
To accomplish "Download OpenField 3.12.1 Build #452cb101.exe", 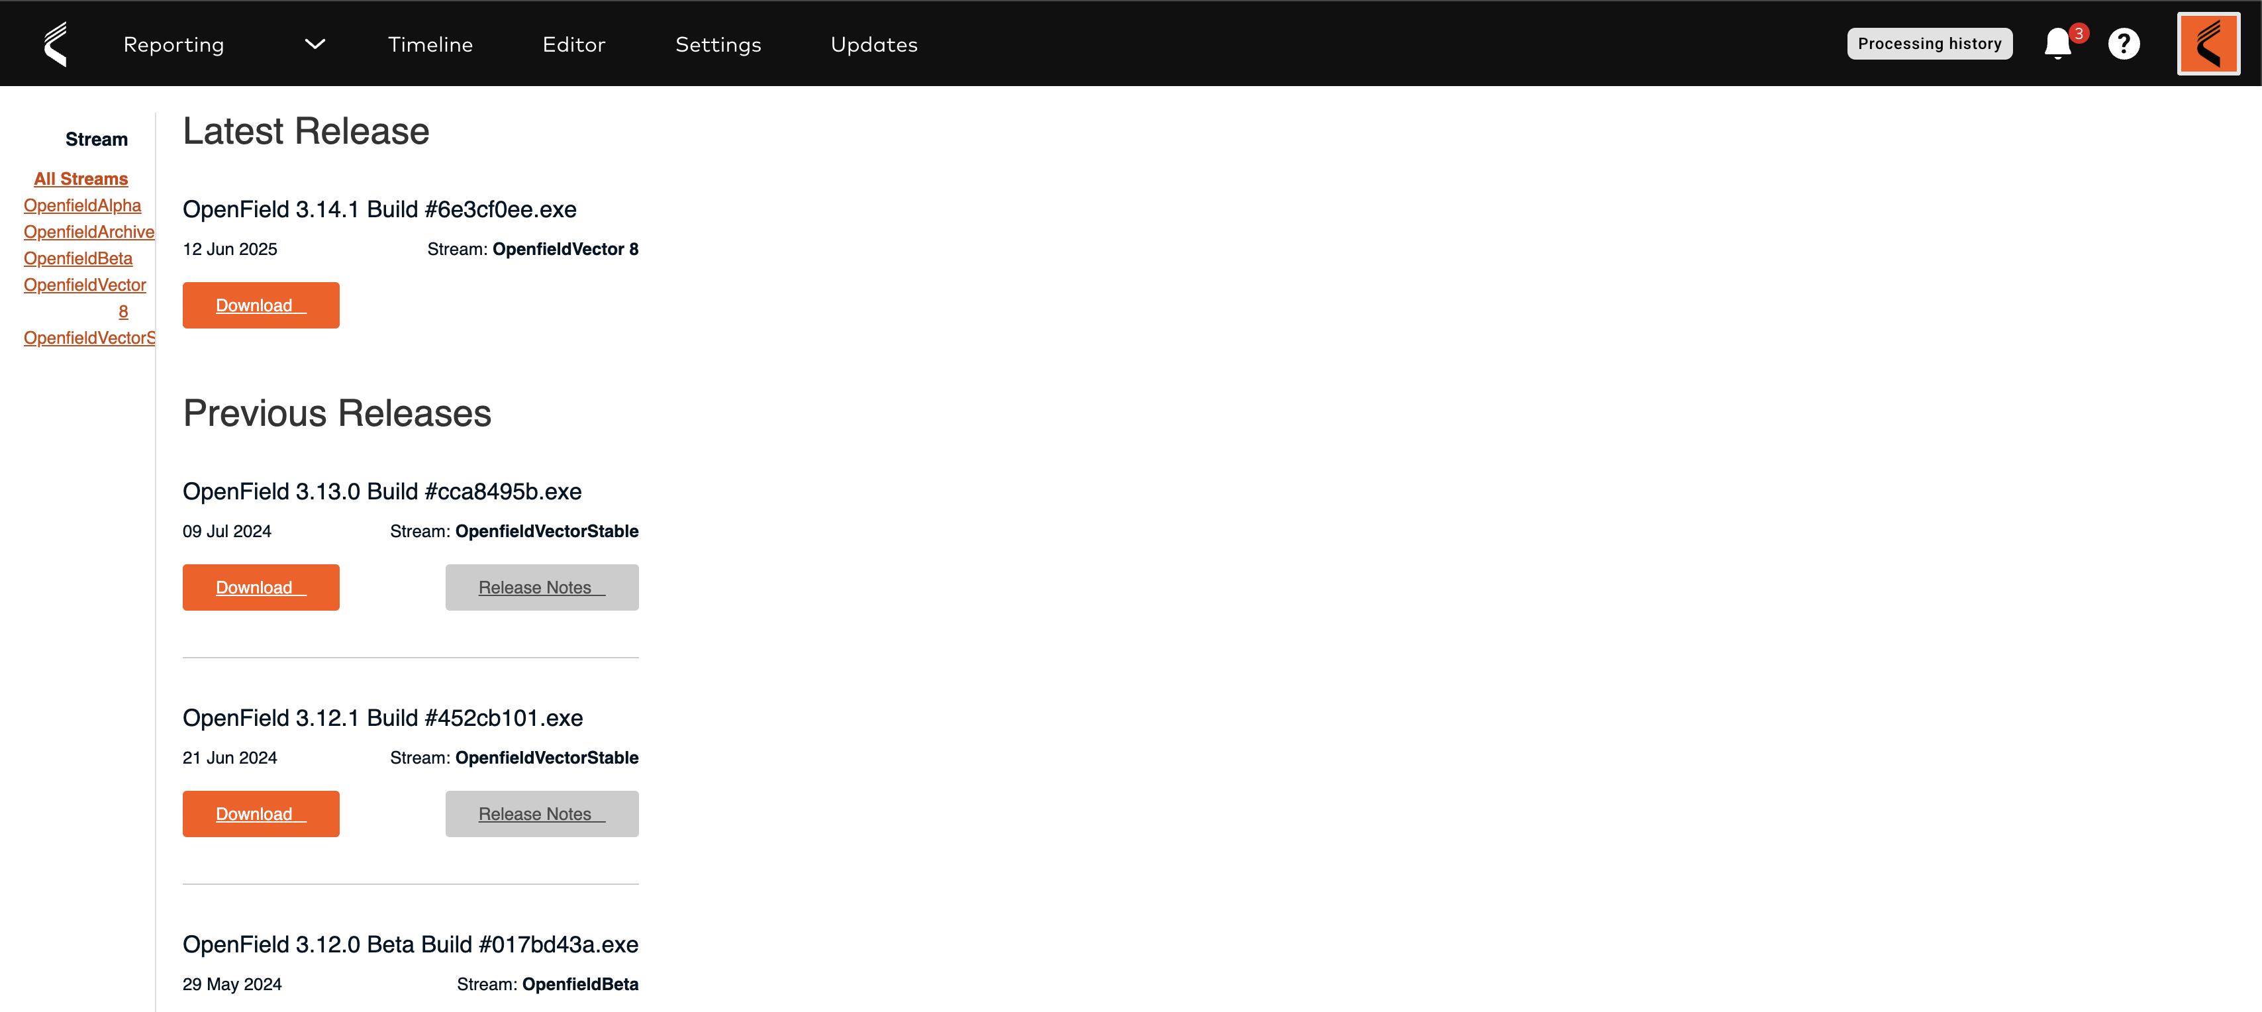I will [260, 813].
